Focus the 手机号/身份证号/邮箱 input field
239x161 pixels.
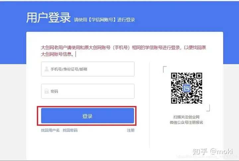88,69
